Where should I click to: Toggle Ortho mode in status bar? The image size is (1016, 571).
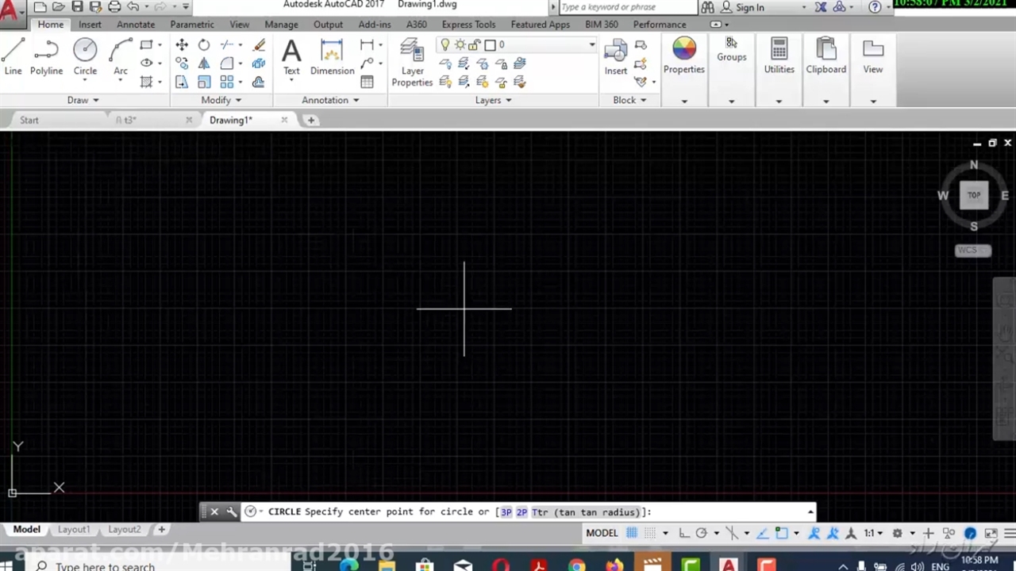684,533
